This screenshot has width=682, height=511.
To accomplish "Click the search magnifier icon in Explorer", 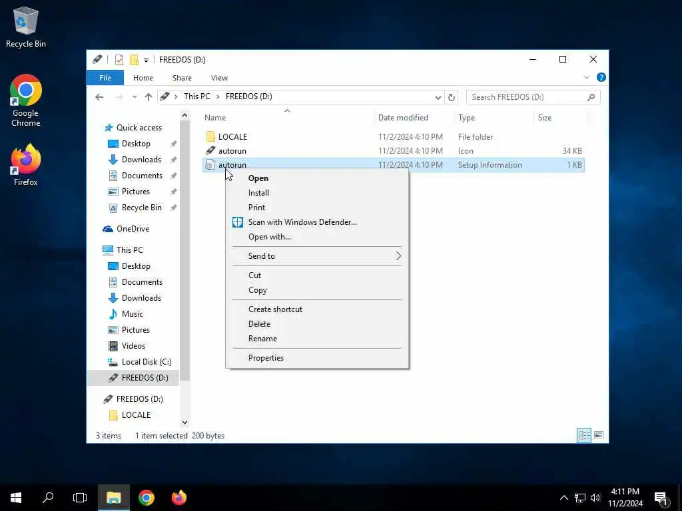I will (591, 97).
